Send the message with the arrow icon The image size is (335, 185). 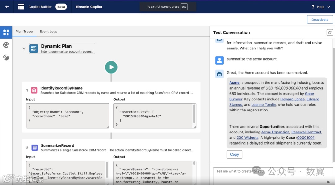[x=328, y=182]
